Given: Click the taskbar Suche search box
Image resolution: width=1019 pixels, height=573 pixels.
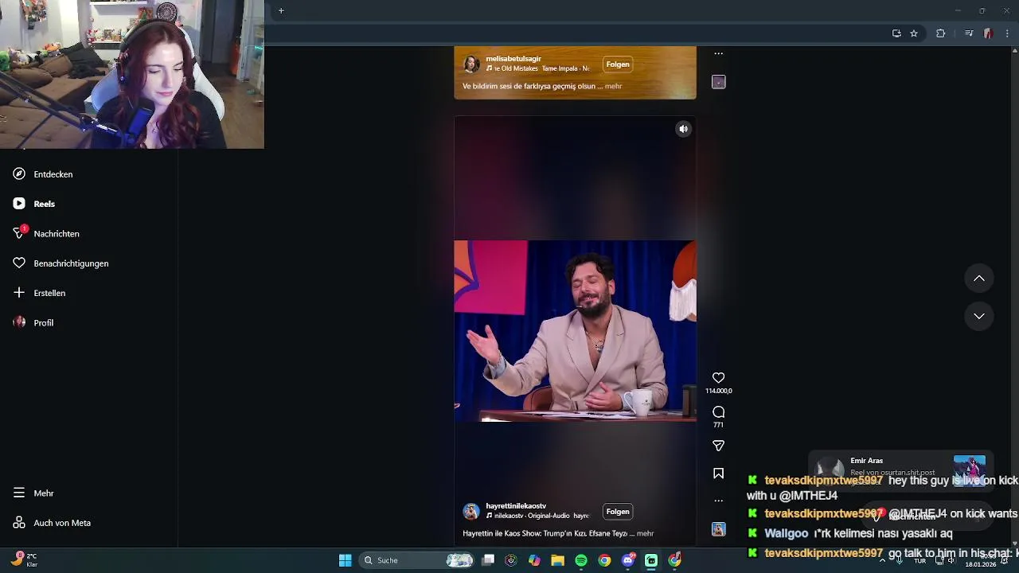Looking at the screenshot, I should 417,560.
